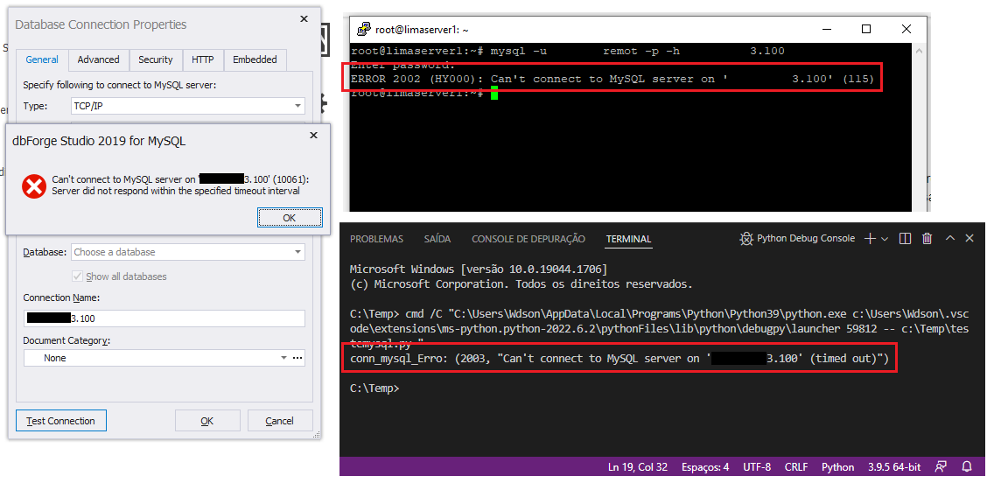Screen dimensions: 994x490
Task: Select the TERMINAL panel tab
Action: [x=628, y=239]
